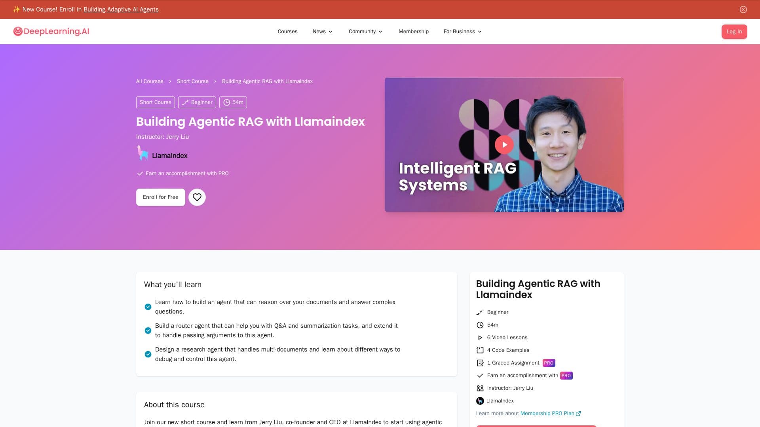Click the round LlamaIndex icon in sidebar

pos(480,401)
